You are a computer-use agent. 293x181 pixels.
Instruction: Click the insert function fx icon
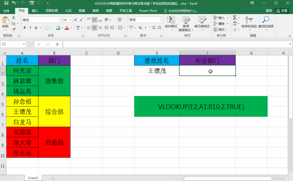pyautogui.click(x=57, y=44)
